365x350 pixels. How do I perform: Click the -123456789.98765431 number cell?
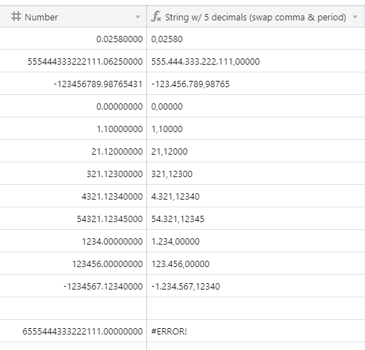[73, 84]
